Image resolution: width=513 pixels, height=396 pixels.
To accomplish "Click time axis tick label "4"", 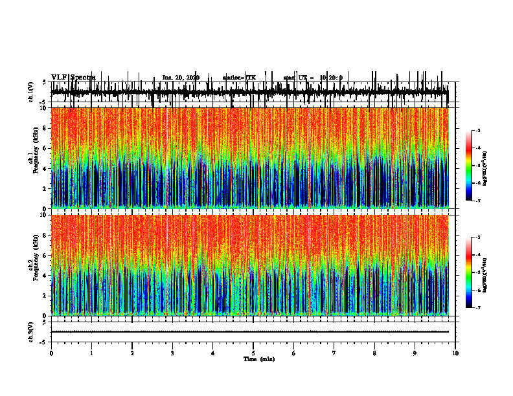I will pyautogui.click(x=213, y=353).
